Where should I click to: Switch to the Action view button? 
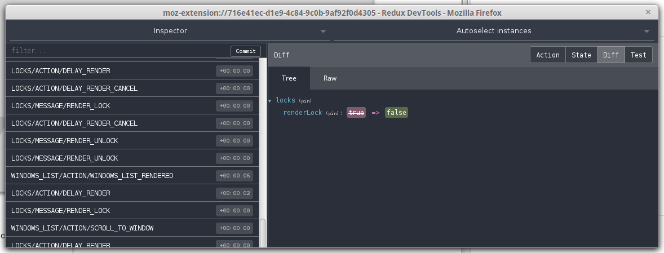click(x=547, y=55)
